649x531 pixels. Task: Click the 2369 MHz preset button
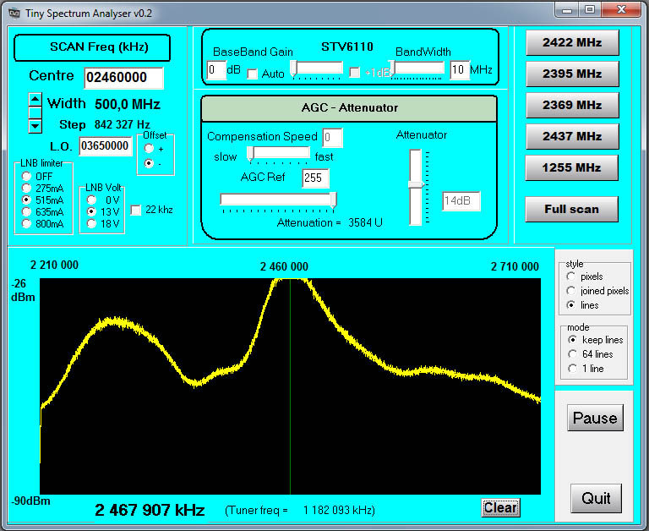point(572,105)
